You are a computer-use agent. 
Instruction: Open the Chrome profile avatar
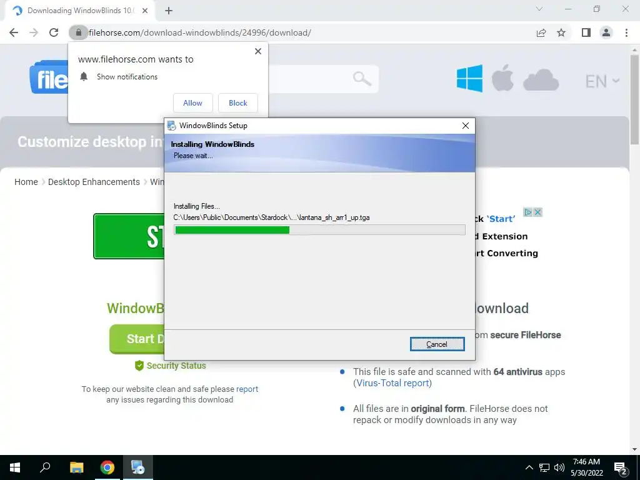606,32
